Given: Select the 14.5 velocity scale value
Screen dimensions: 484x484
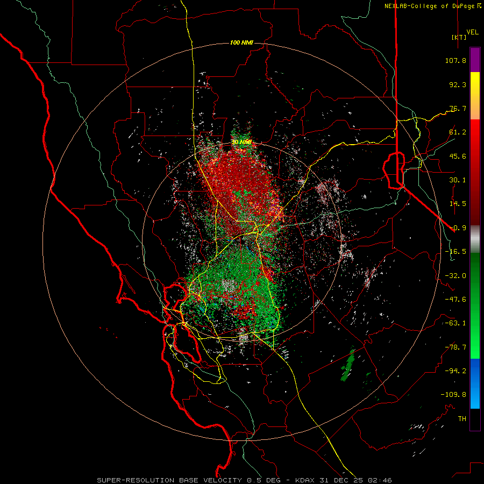Looking at the screenshot, I should [458, 204].
